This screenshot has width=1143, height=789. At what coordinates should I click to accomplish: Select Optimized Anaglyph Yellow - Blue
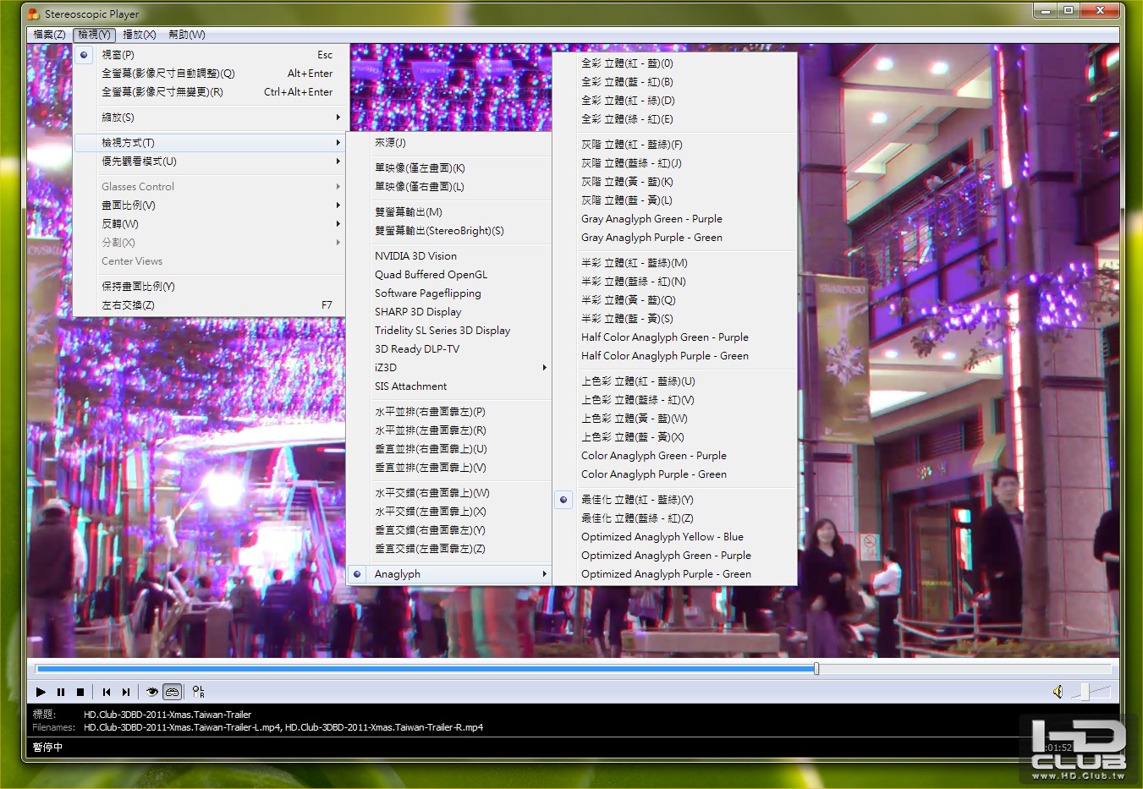pos(675,537)
